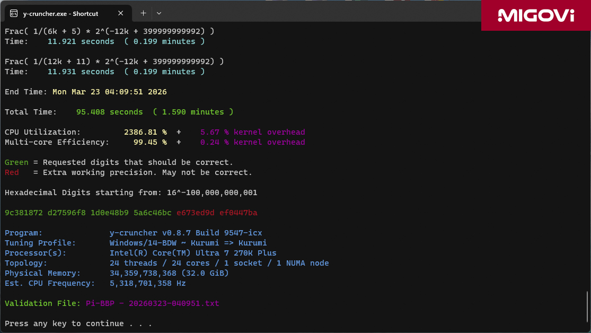Click the terminal vertical scrollbar thumb
591x333 pixels.
tap(587, 306)
